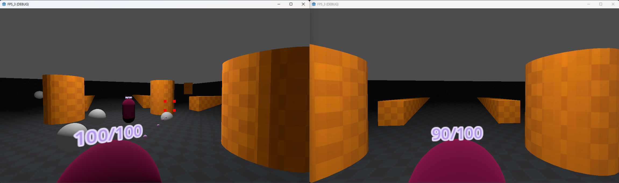Maximize the right FPS_3 debug window
The height and width of the screenshot is (183, 619).
[x=601, y=4]
